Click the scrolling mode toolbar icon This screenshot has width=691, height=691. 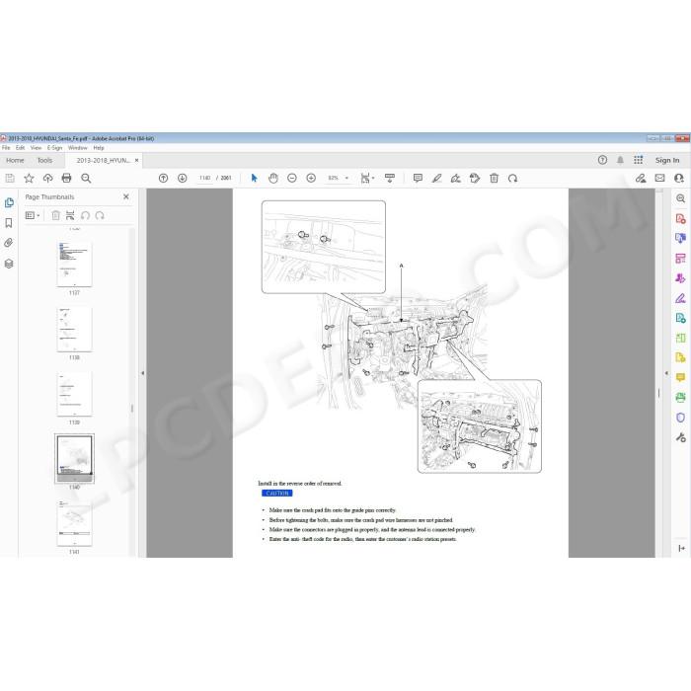click(390, 178)
